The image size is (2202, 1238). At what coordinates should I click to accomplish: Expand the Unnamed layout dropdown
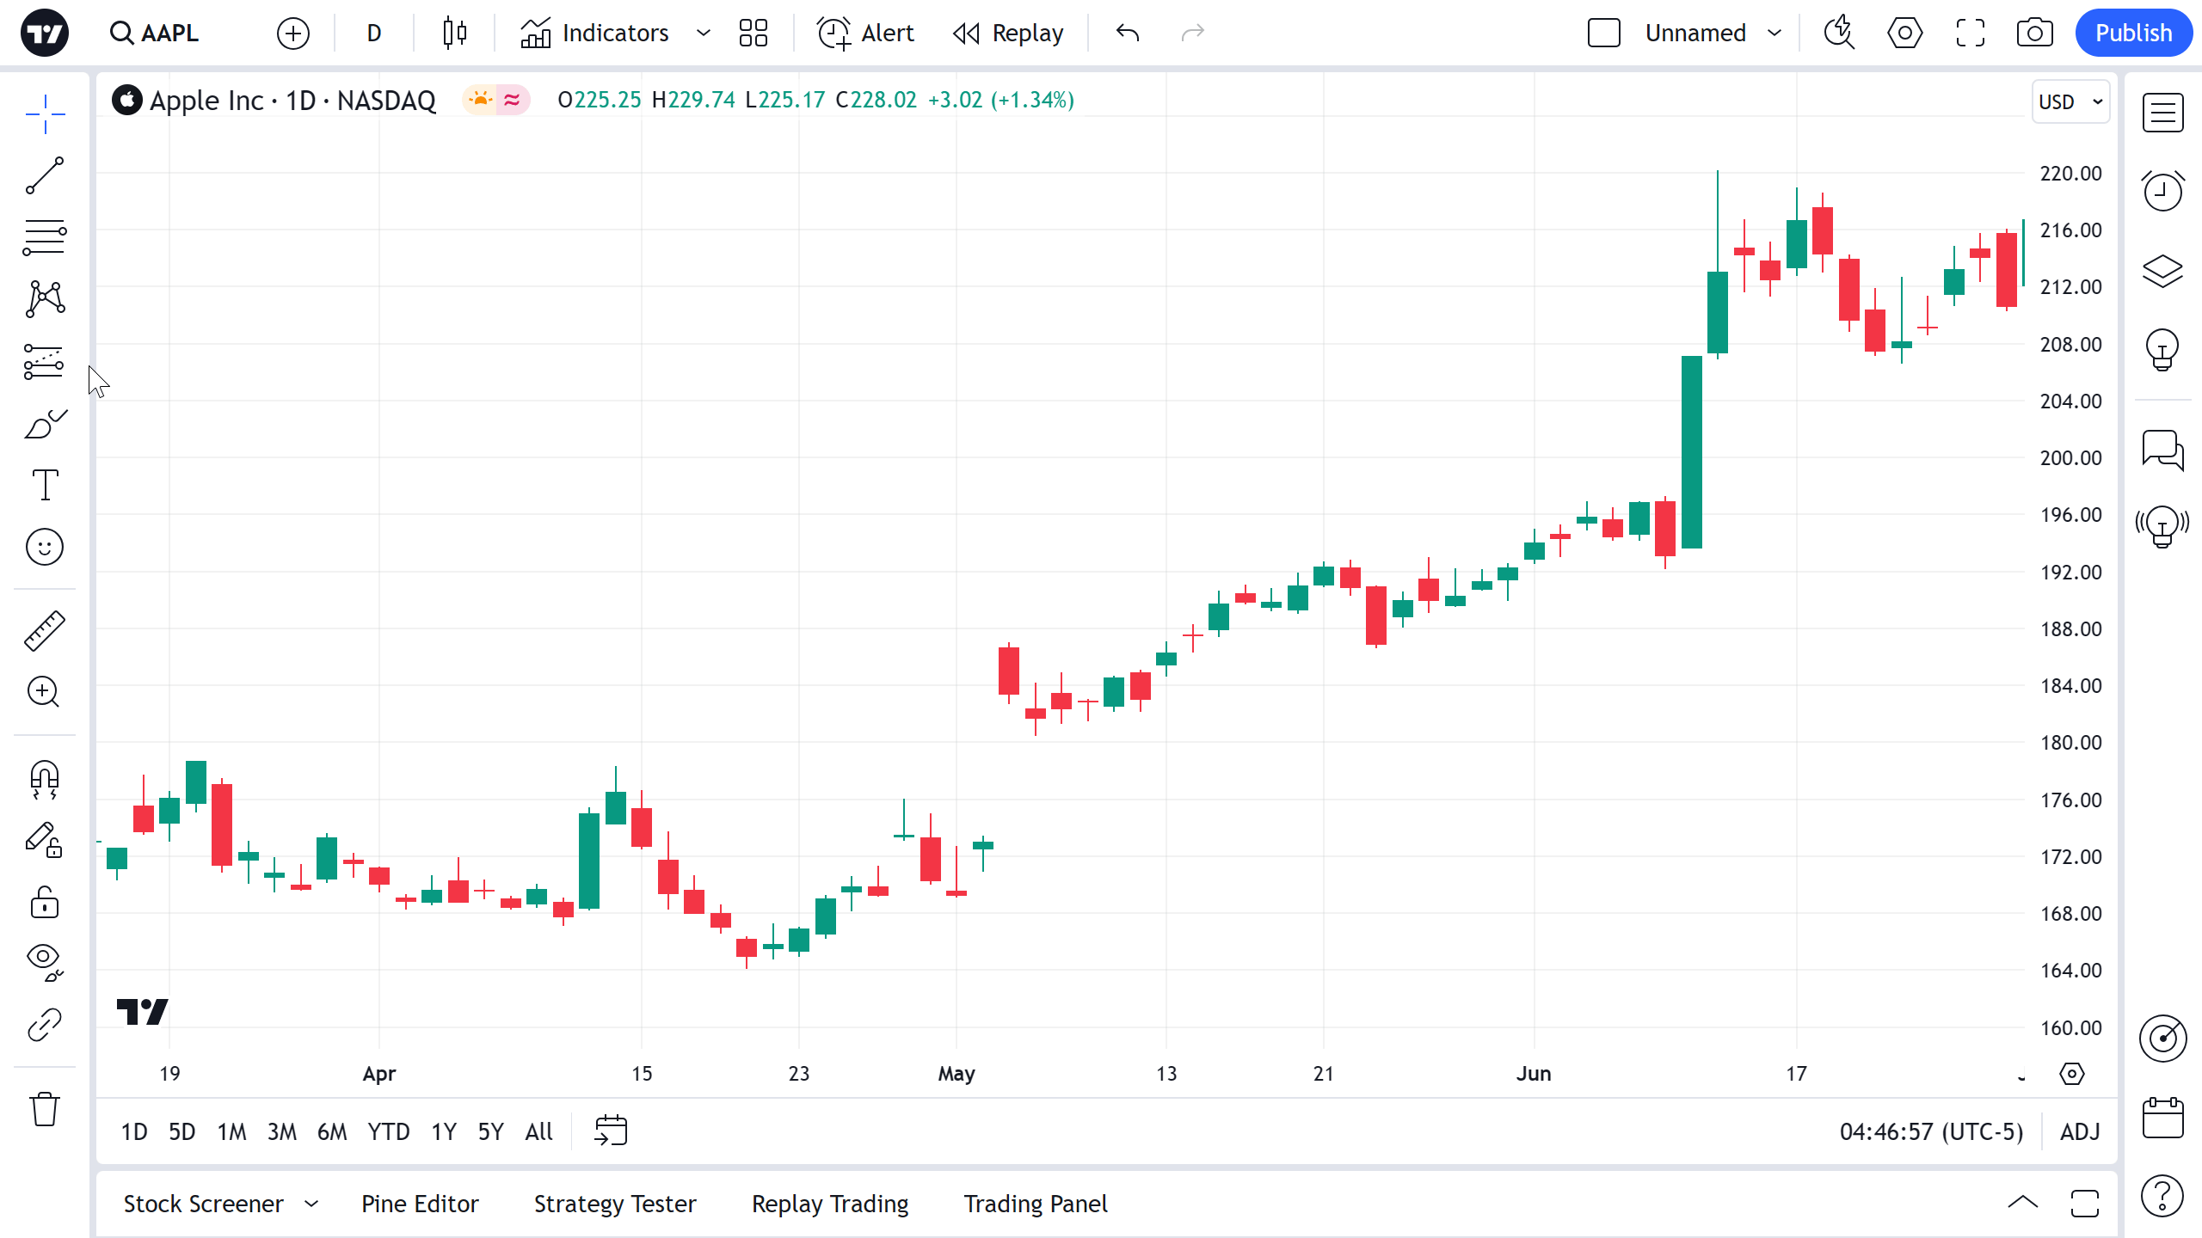[1774, 33]
